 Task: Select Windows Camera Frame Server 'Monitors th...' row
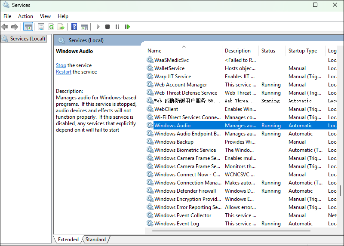[241, 166]
